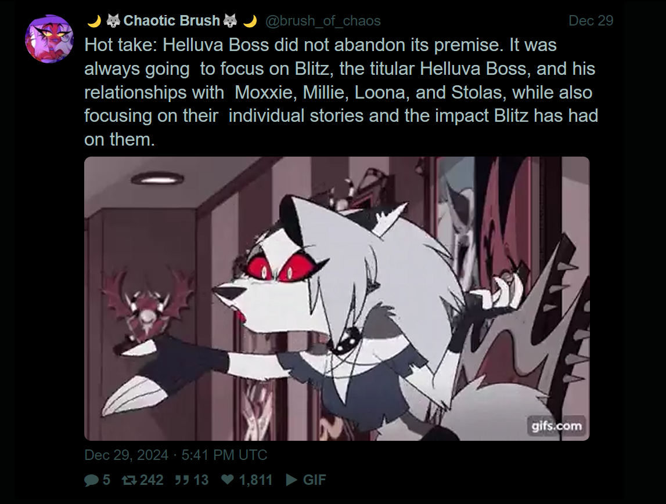Click the 1,811 likes count
This screenshot has width=666, height=504.
click(x=255, y=480)
